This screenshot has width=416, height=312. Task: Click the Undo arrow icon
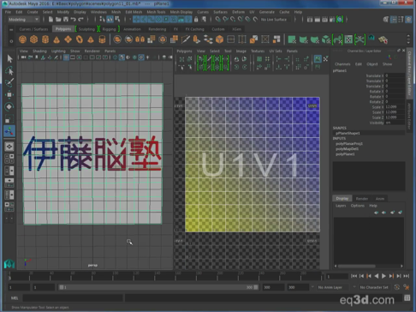[x=74, y=20]
